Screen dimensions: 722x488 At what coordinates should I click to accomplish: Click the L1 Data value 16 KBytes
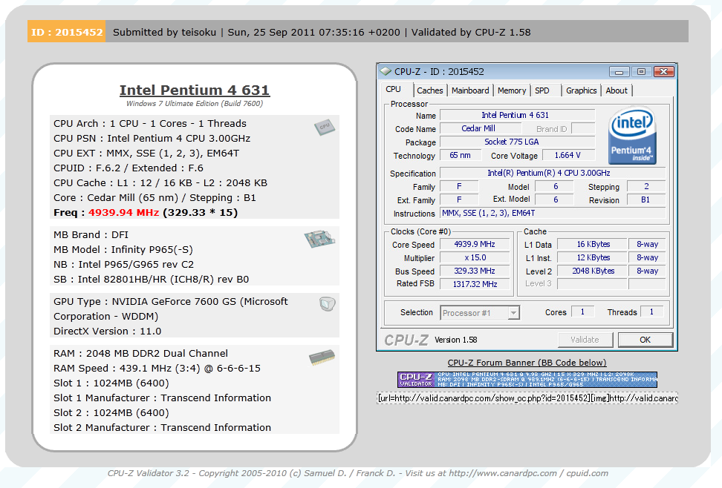[x=593, y=244]
